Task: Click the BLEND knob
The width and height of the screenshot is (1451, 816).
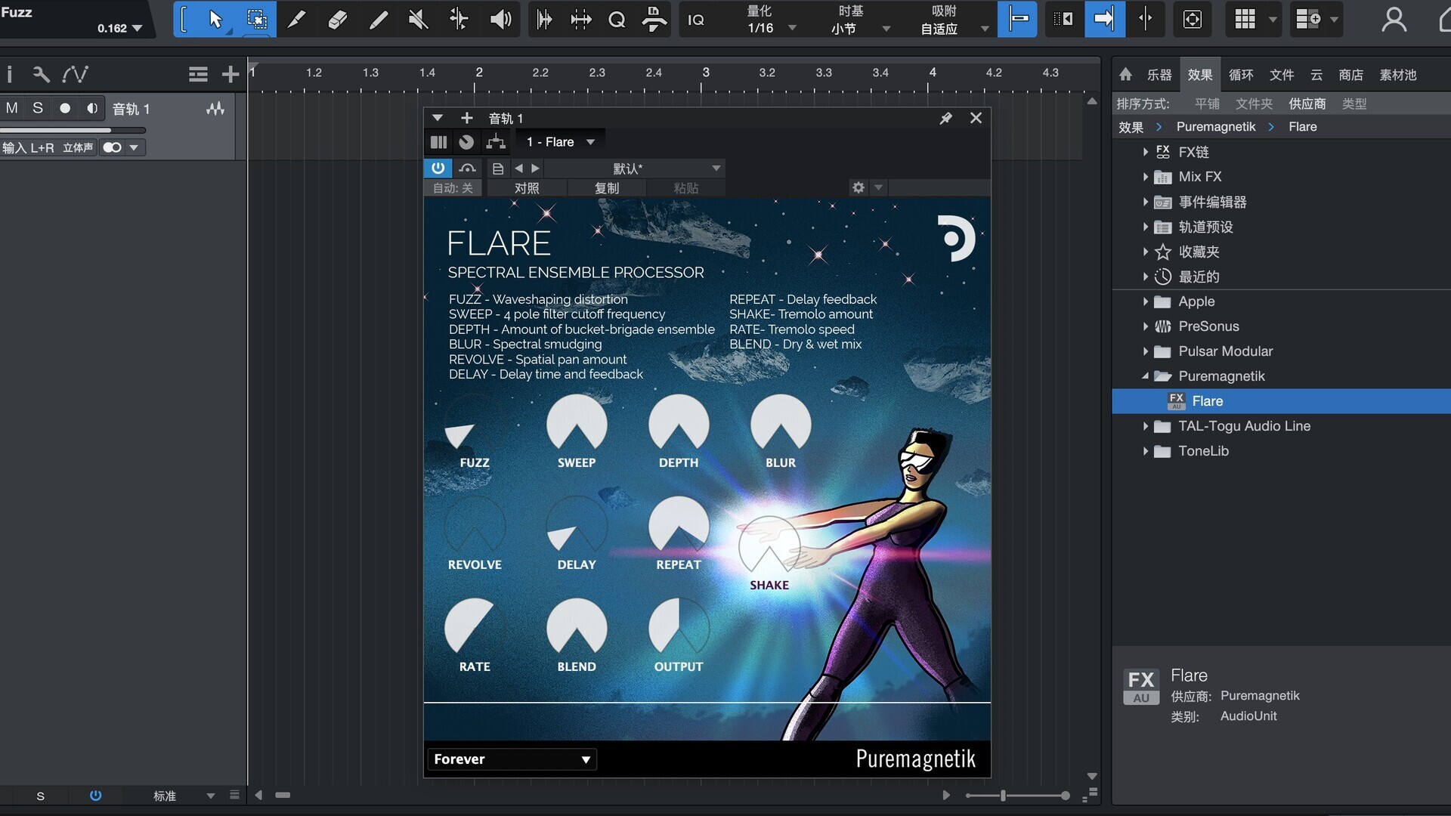Action: point(577,627)
